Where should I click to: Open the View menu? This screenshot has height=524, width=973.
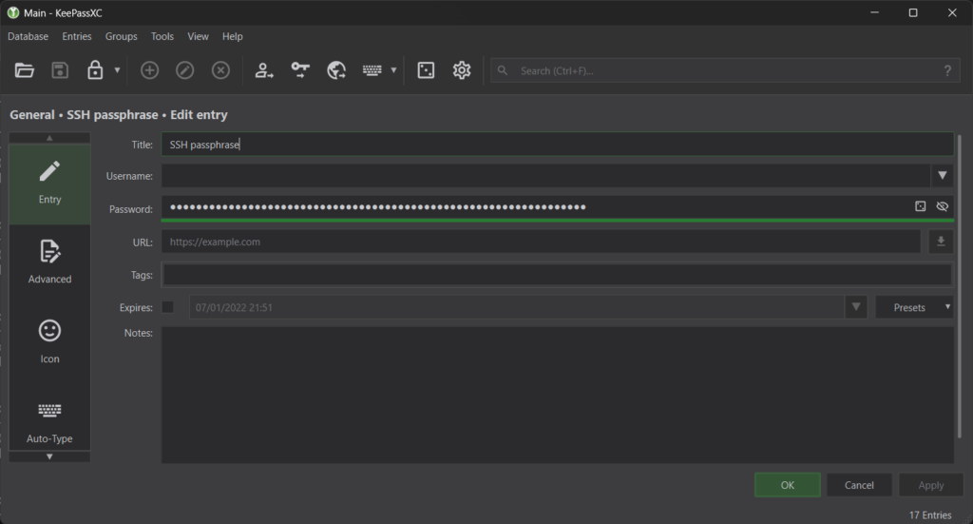[x=198, y=37]
